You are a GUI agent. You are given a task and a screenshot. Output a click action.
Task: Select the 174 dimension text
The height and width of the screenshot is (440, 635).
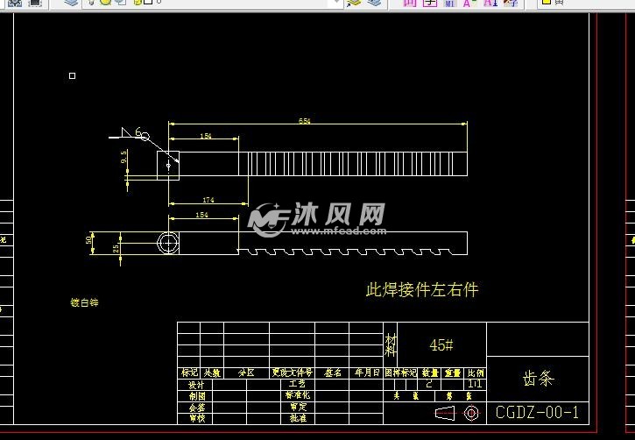coord(208,200)
